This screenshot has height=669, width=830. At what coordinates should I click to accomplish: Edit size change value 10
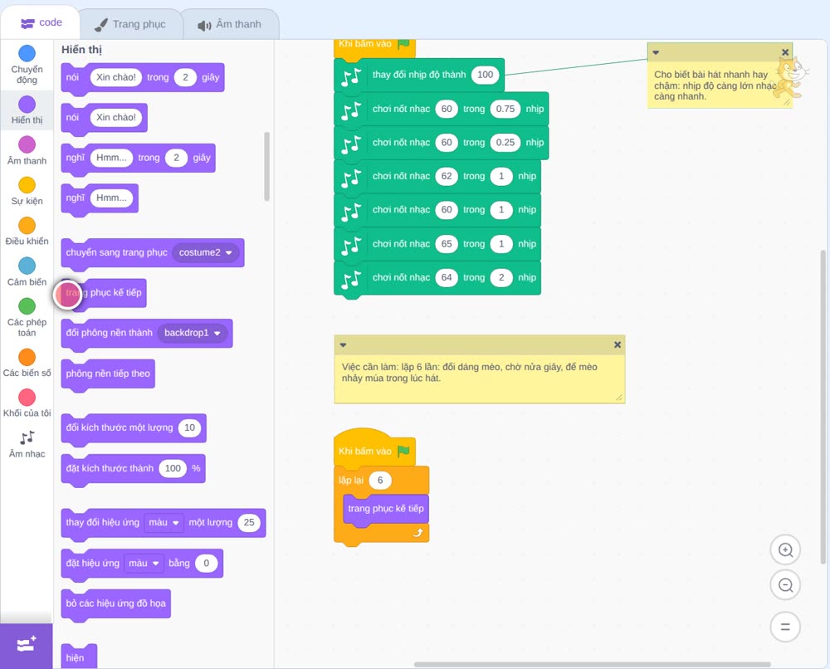189,427
